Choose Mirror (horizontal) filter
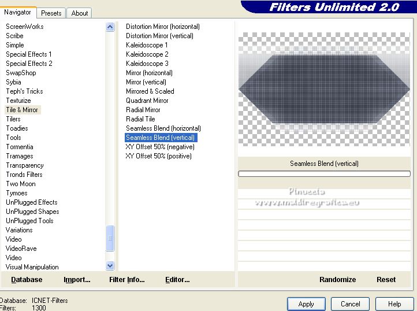This screenshot has height=311, width=417. point(149,73)
